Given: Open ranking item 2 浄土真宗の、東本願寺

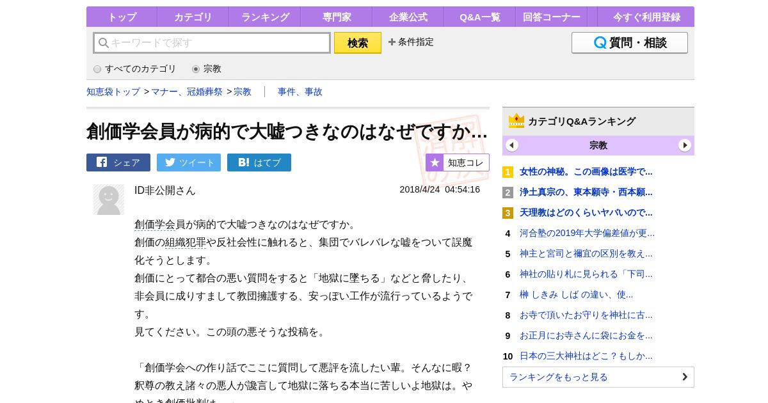Looking at the screenshot, I should click(586, 192).
